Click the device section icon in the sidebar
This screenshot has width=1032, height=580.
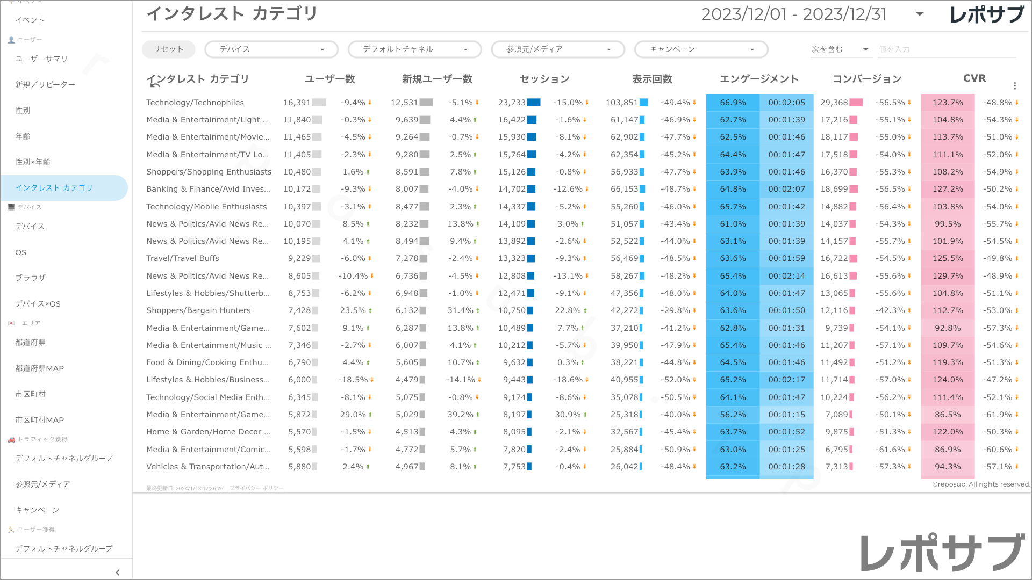[x=11, y=207]
